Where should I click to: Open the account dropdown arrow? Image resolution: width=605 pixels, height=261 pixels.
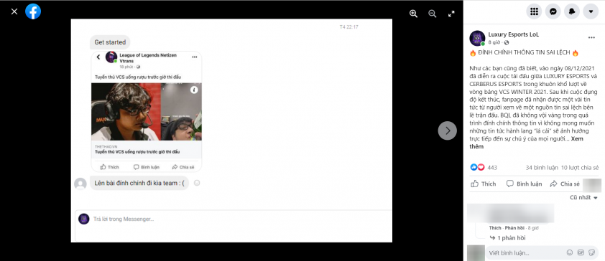click(591, 11)
